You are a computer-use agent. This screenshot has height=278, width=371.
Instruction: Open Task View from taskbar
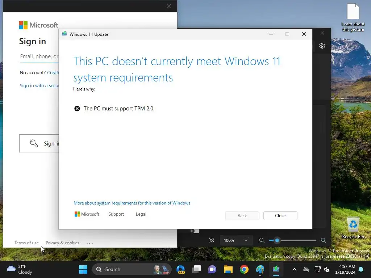click(196, 269)
